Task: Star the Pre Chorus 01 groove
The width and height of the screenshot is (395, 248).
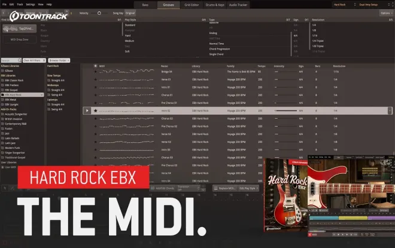Action: (x=96, y=103)
